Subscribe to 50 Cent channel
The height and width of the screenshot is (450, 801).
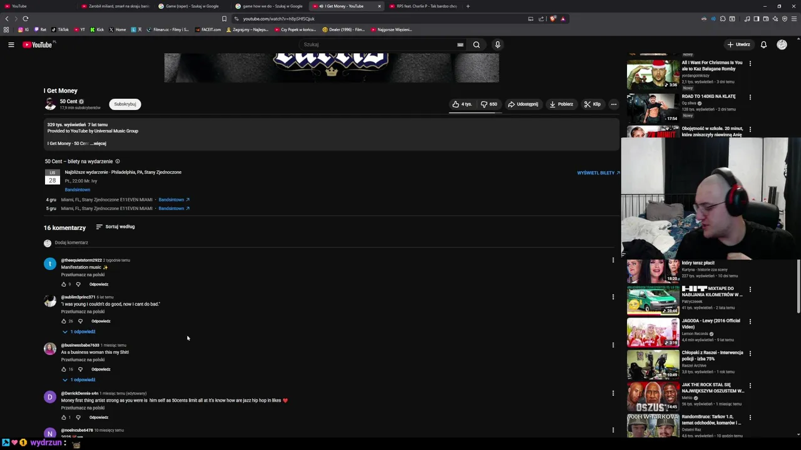(x=125, y=104)
